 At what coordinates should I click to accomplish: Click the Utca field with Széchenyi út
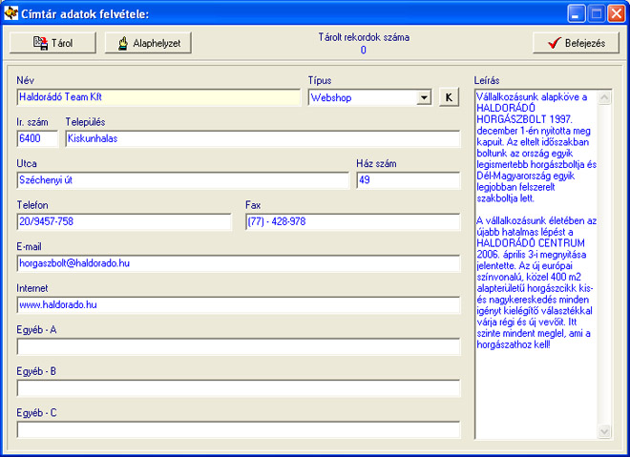[183, 180]
